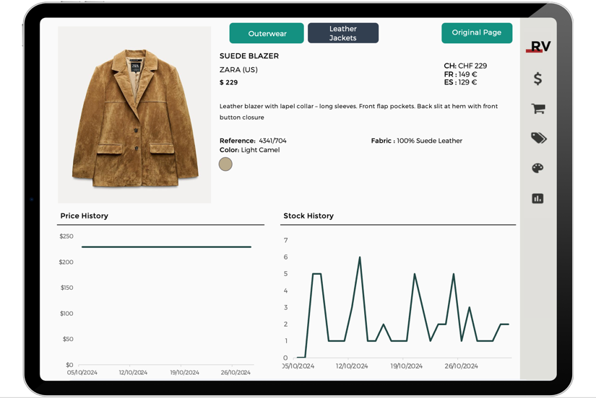
Task: Click the Fabric 100% Suede Leather text
Action: tap(417, 141)
